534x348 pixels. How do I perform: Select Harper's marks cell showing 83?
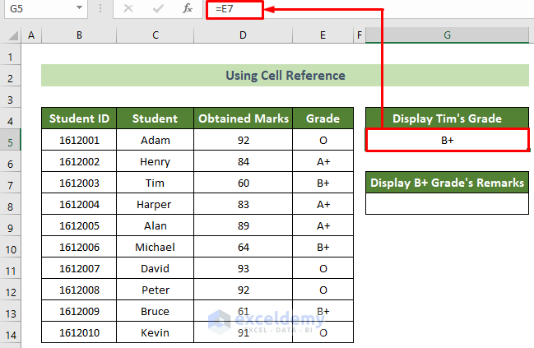point(244,204)
